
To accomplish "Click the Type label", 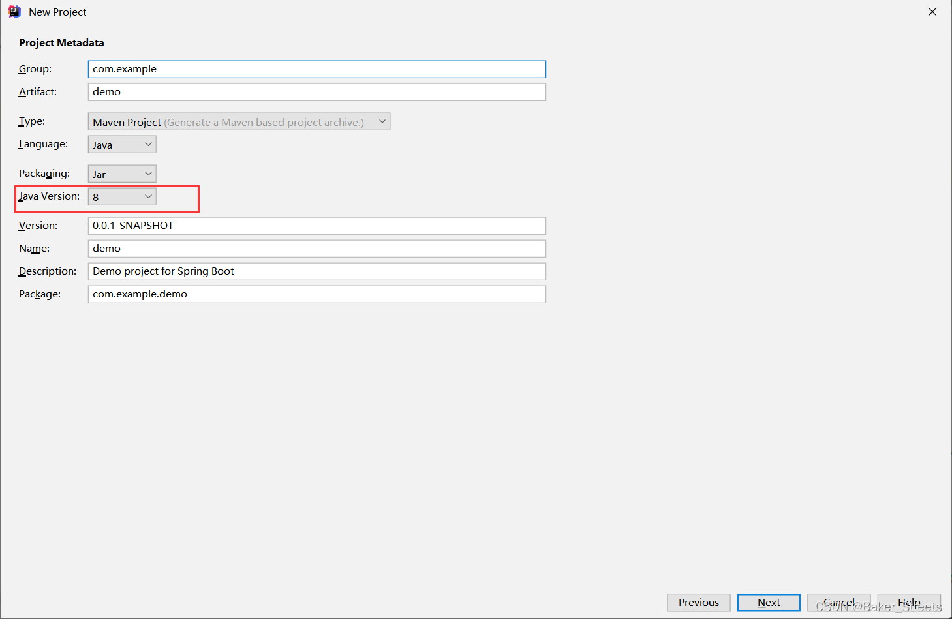I will tap(32, 121).
